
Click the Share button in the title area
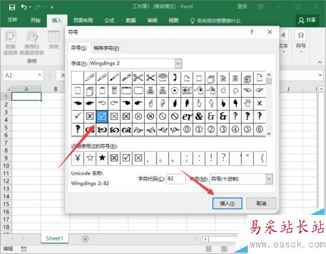tap(307, 20)
